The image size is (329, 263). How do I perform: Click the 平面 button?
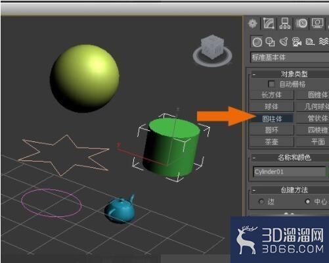313,142
